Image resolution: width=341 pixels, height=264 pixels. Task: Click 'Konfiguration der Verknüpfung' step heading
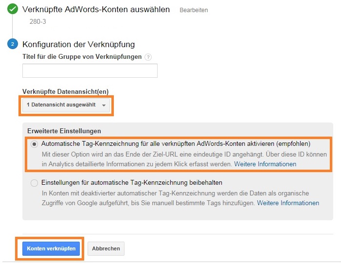pos(78,44)
